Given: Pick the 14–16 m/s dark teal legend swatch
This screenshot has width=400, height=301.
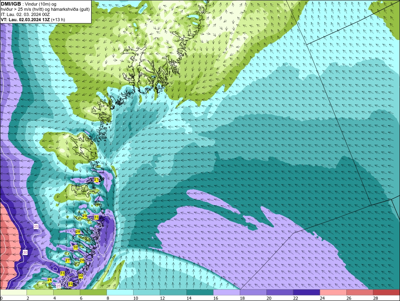Looking at the screenshot, I should (x=200, y=292).
